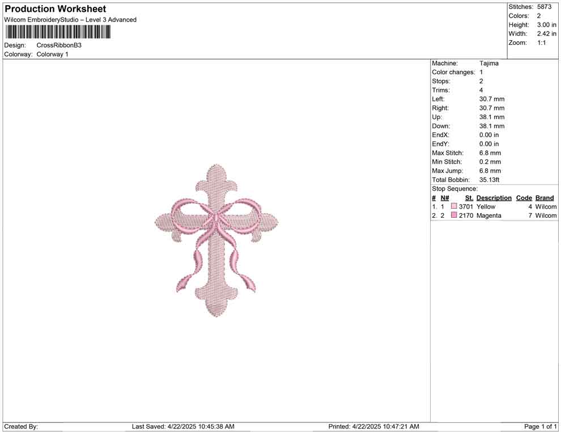The width and height of the screenshot is (561, 432).
Task: Click the Max Stitch 6.8 mm entry
Action: point(489,153)
